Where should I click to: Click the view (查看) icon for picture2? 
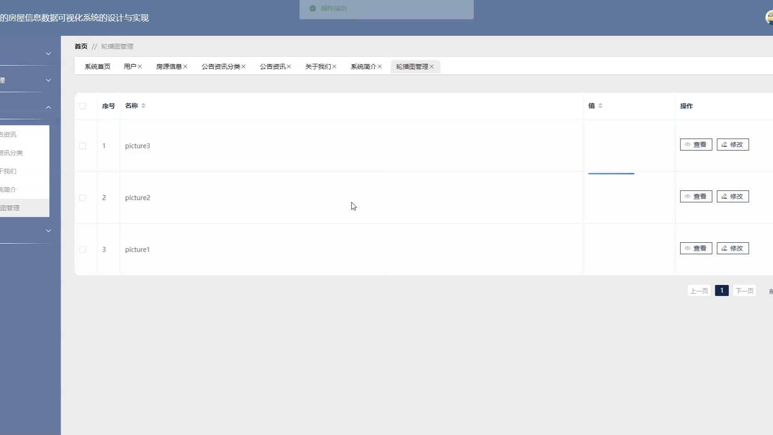695,196
